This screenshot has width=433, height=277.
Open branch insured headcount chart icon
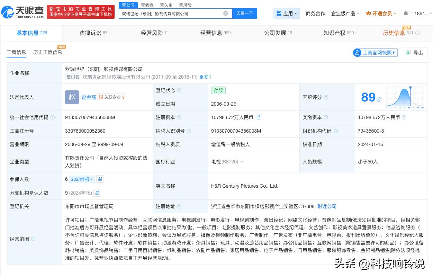[x=97, y=193]
